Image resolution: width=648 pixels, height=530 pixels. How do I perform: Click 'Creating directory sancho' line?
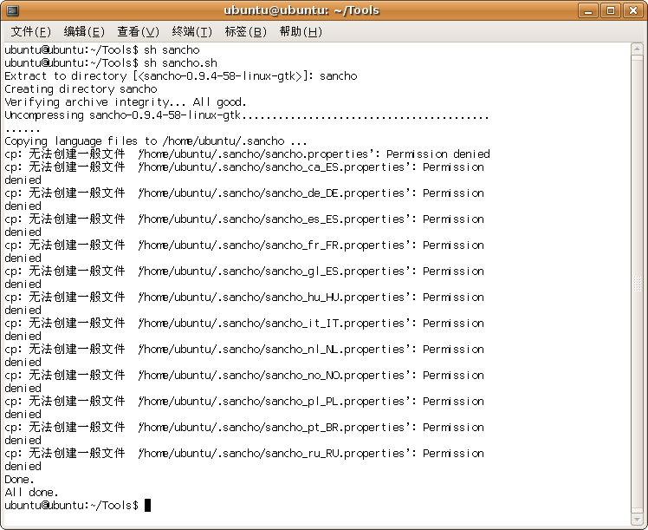tap(81, 89)
